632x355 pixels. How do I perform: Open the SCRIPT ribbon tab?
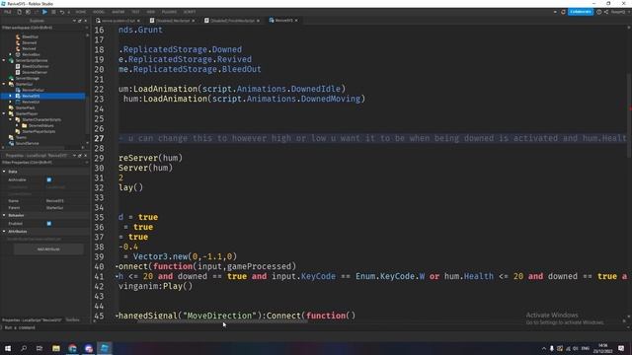pyautogui.click(x=190, y=12)
